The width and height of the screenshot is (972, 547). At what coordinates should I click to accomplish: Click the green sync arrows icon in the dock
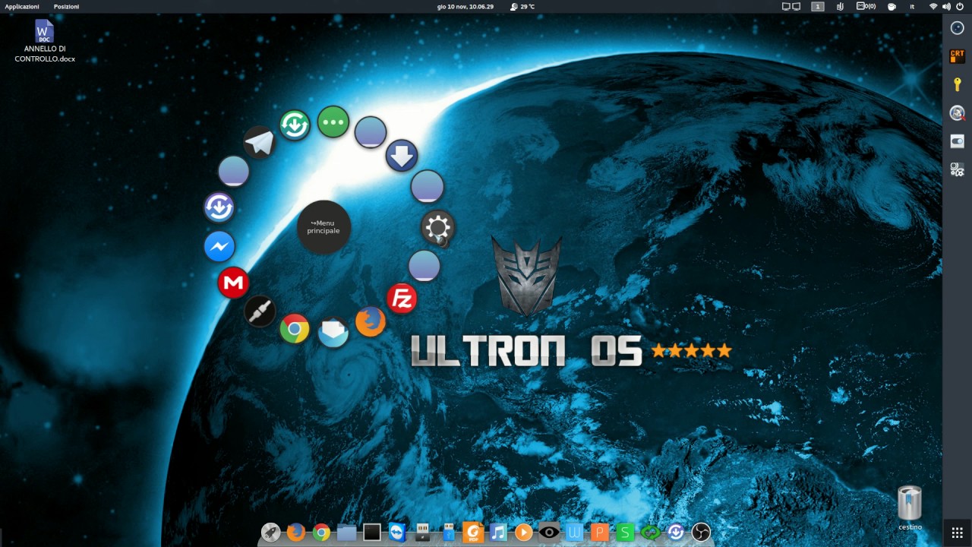(651, 533)
